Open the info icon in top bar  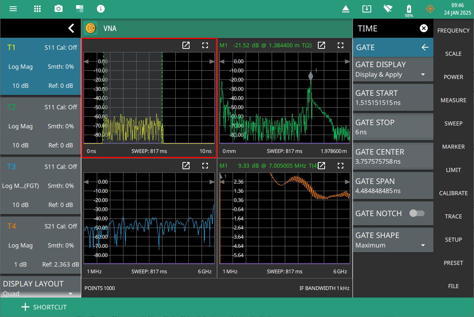tap(101, 9)
